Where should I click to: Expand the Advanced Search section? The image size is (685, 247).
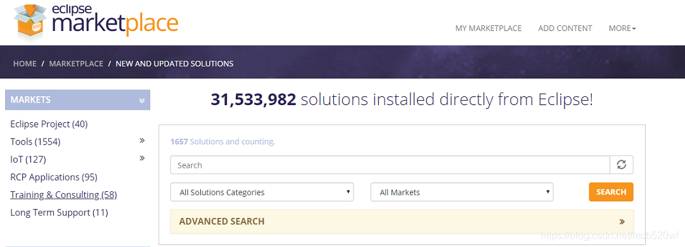pos(402,221)
